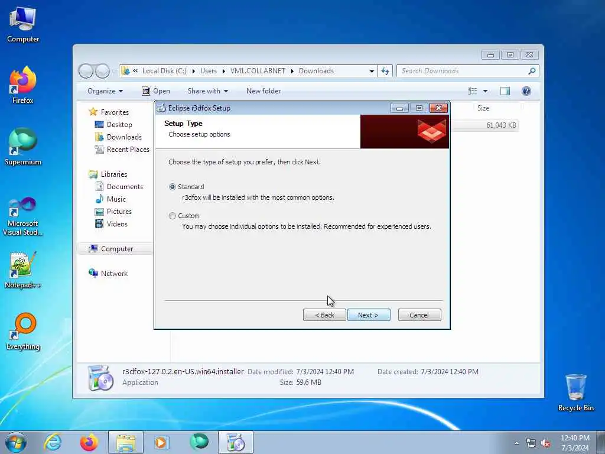Click New folder in Explorer
The image size is (605, 454).
tap(264, 91)
